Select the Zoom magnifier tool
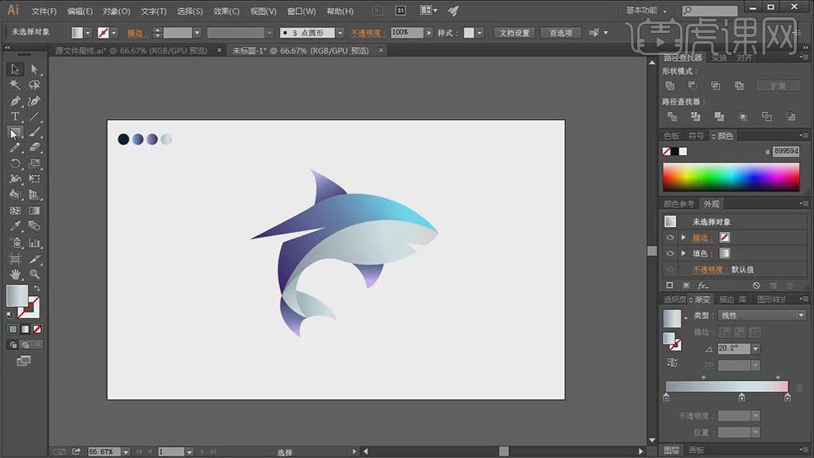The width and height of the screenshot is (814, 458). pos(35,274)
